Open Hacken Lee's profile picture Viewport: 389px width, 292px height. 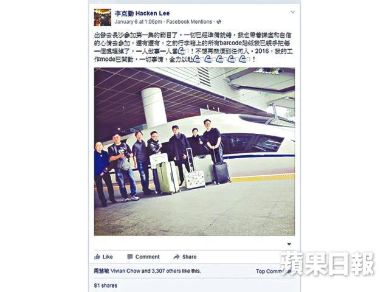point(103,18)
